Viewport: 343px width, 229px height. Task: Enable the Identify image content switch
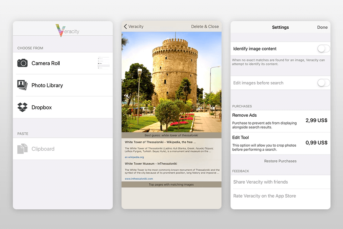coord(323,49)
